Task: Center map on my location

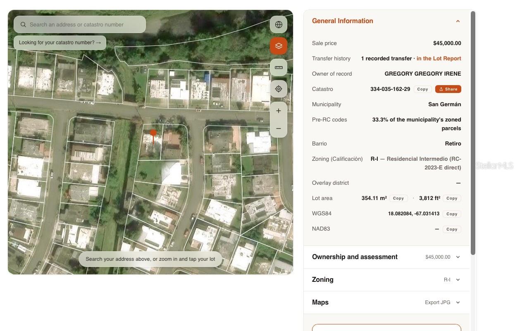Action: [x=279, y=89]
